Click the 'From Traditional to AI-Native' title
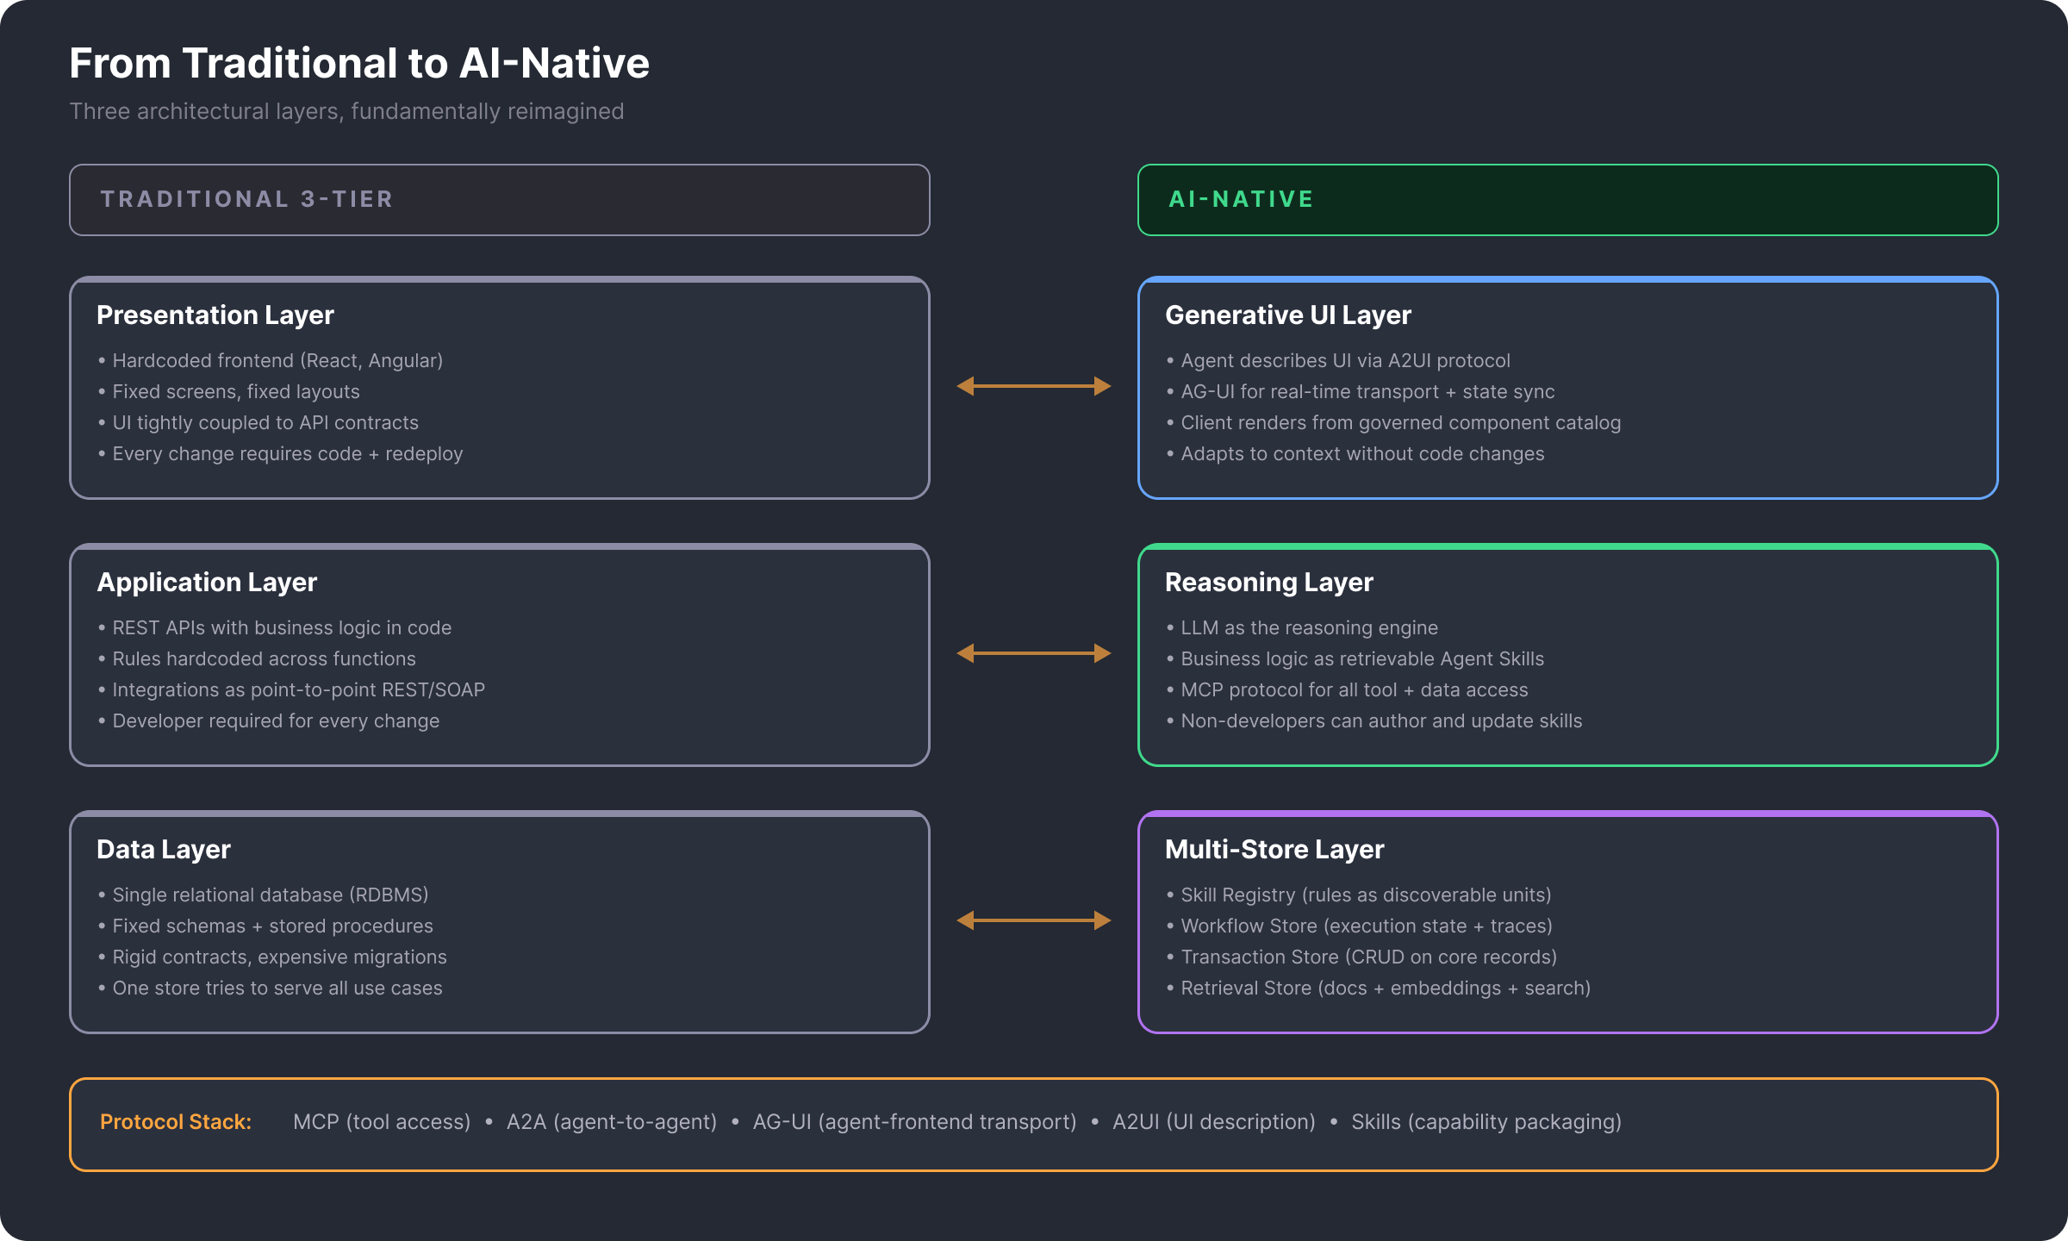The height and width of the screenshot is (1241, 2068). coord(359,63)
